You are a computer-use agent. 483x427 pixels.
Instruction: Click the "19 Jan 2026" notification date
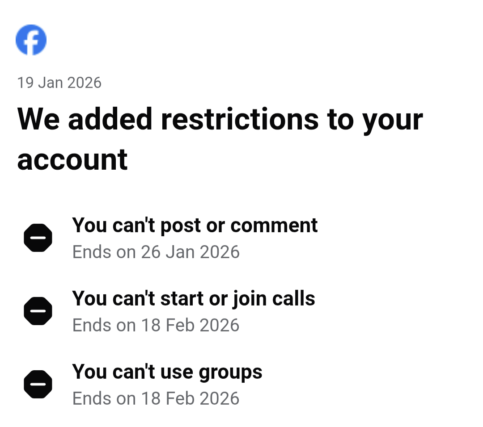coord(59,83)
